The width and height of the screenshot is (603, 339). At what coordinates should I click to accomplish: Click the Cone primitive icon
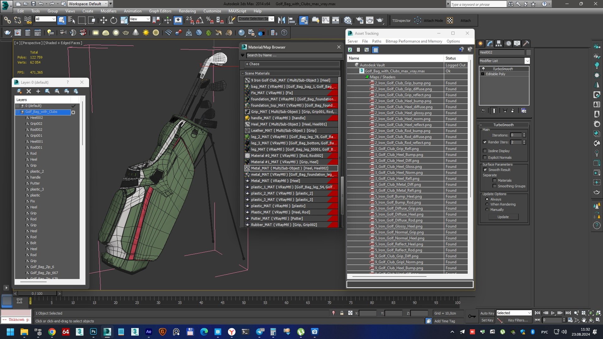tap(136, 33)
